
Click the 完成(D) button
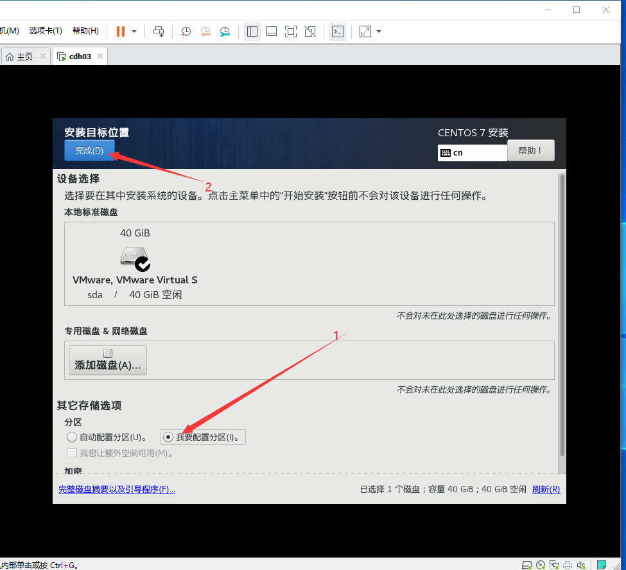(89, 150)
